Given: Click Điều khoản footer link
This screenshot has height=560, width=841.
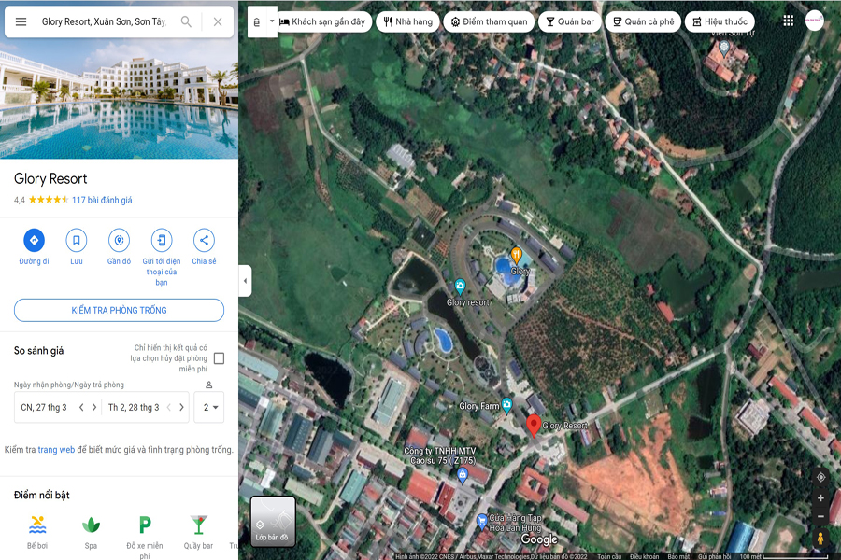Looking at the screenshot, I should [x=644, y=556].
